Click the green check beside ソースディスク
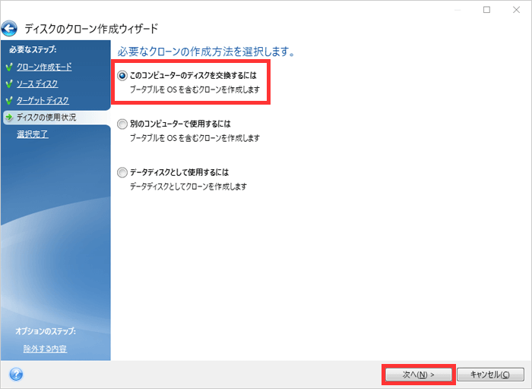The image size is (532, 389). click(x=9, y=83)
